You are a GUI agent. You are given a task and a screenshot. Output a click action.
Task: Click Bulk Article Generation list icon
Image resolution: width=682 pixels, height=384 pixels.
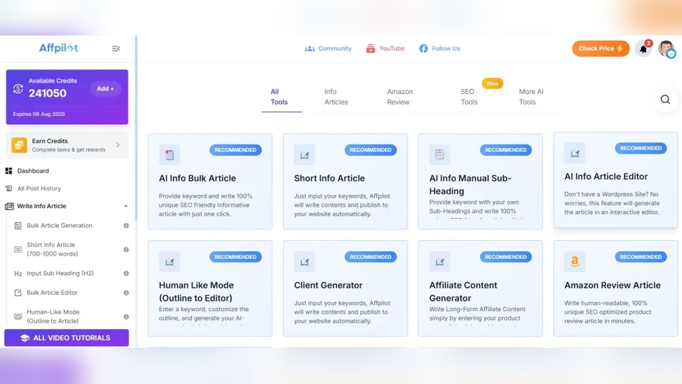tap(18, 226)
